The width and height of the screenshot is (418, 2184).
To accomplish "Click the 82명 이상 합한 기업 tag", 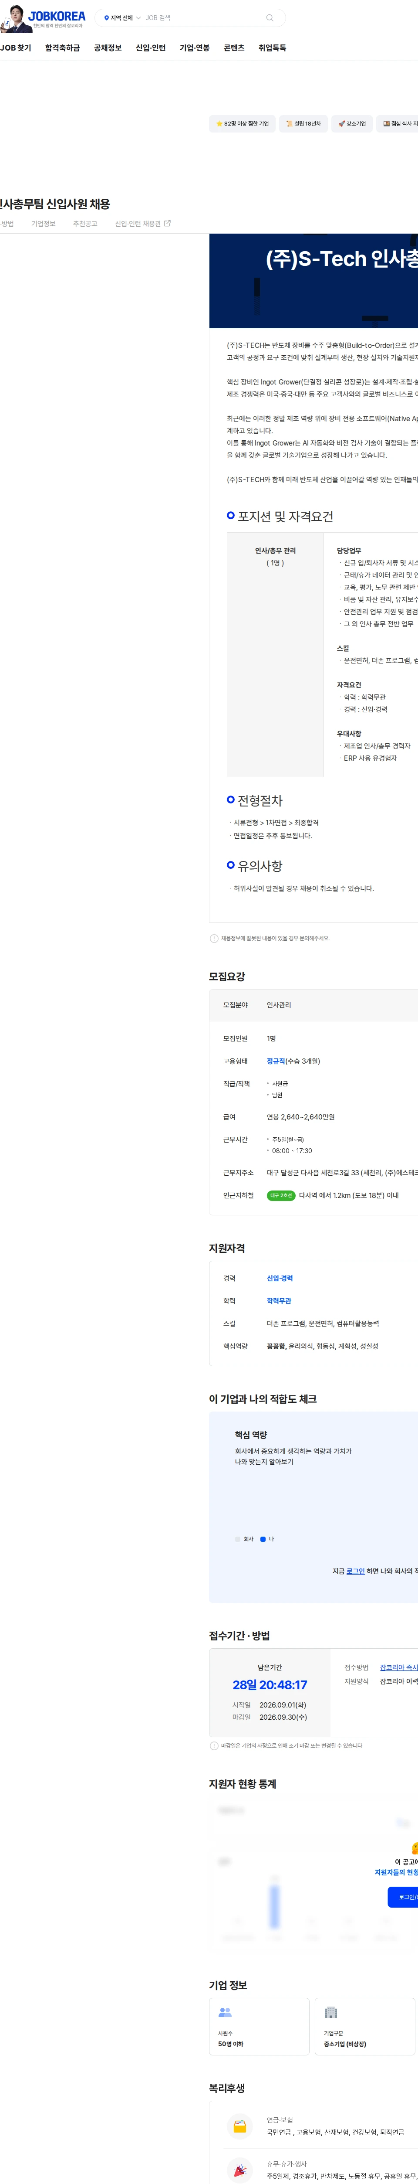I will [x=242, y=124].
